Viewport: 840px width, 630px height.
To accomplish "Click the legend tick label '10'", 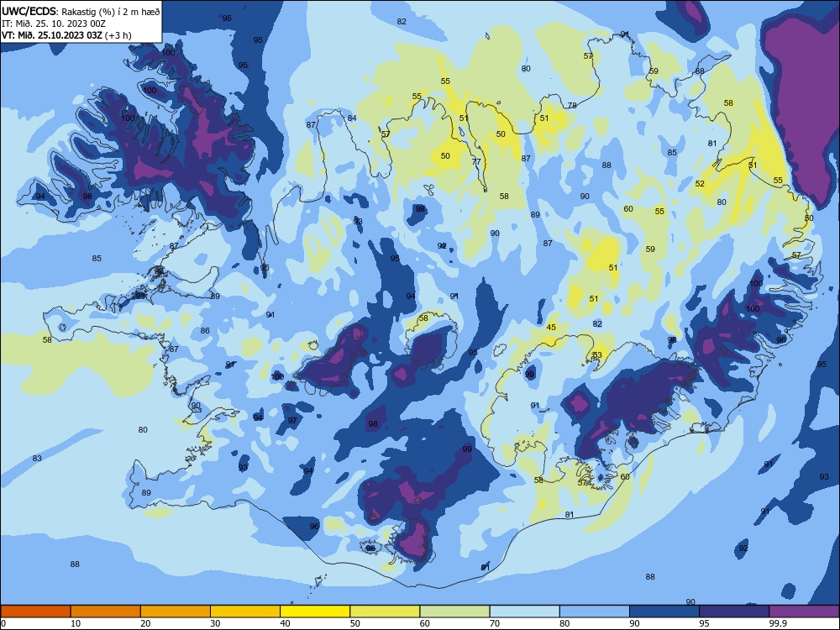I will tap(76, 623).
